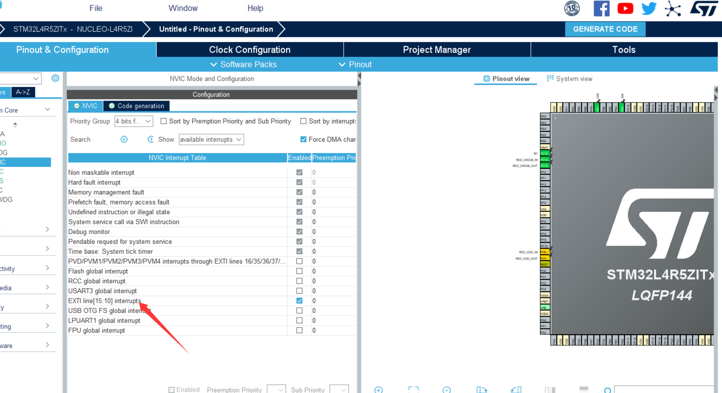Switch to Clock Configuration tab
This screenshot has height=393, width=722.
[x=250, y=50]
